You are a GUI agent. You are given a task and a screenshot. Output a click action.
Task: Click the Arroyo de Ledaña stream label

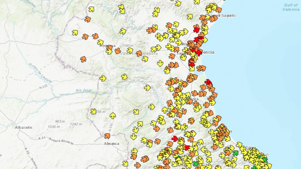coord(40,73)
